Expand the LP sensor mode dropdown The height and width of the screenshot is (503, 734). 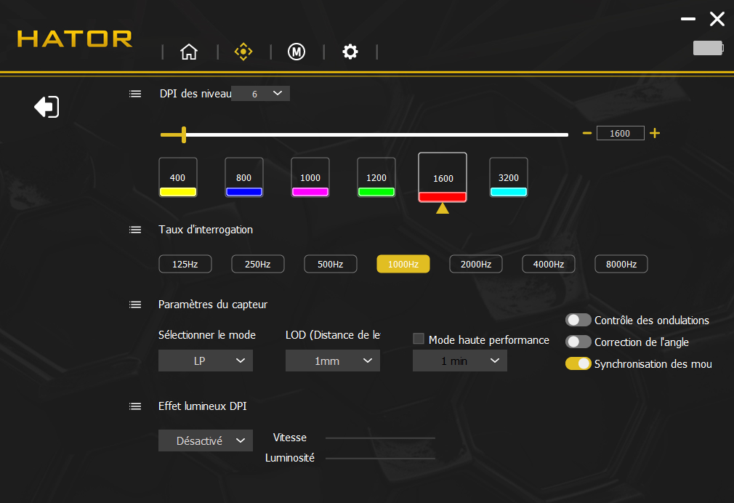pyautogui.click(x=206, y=361)
